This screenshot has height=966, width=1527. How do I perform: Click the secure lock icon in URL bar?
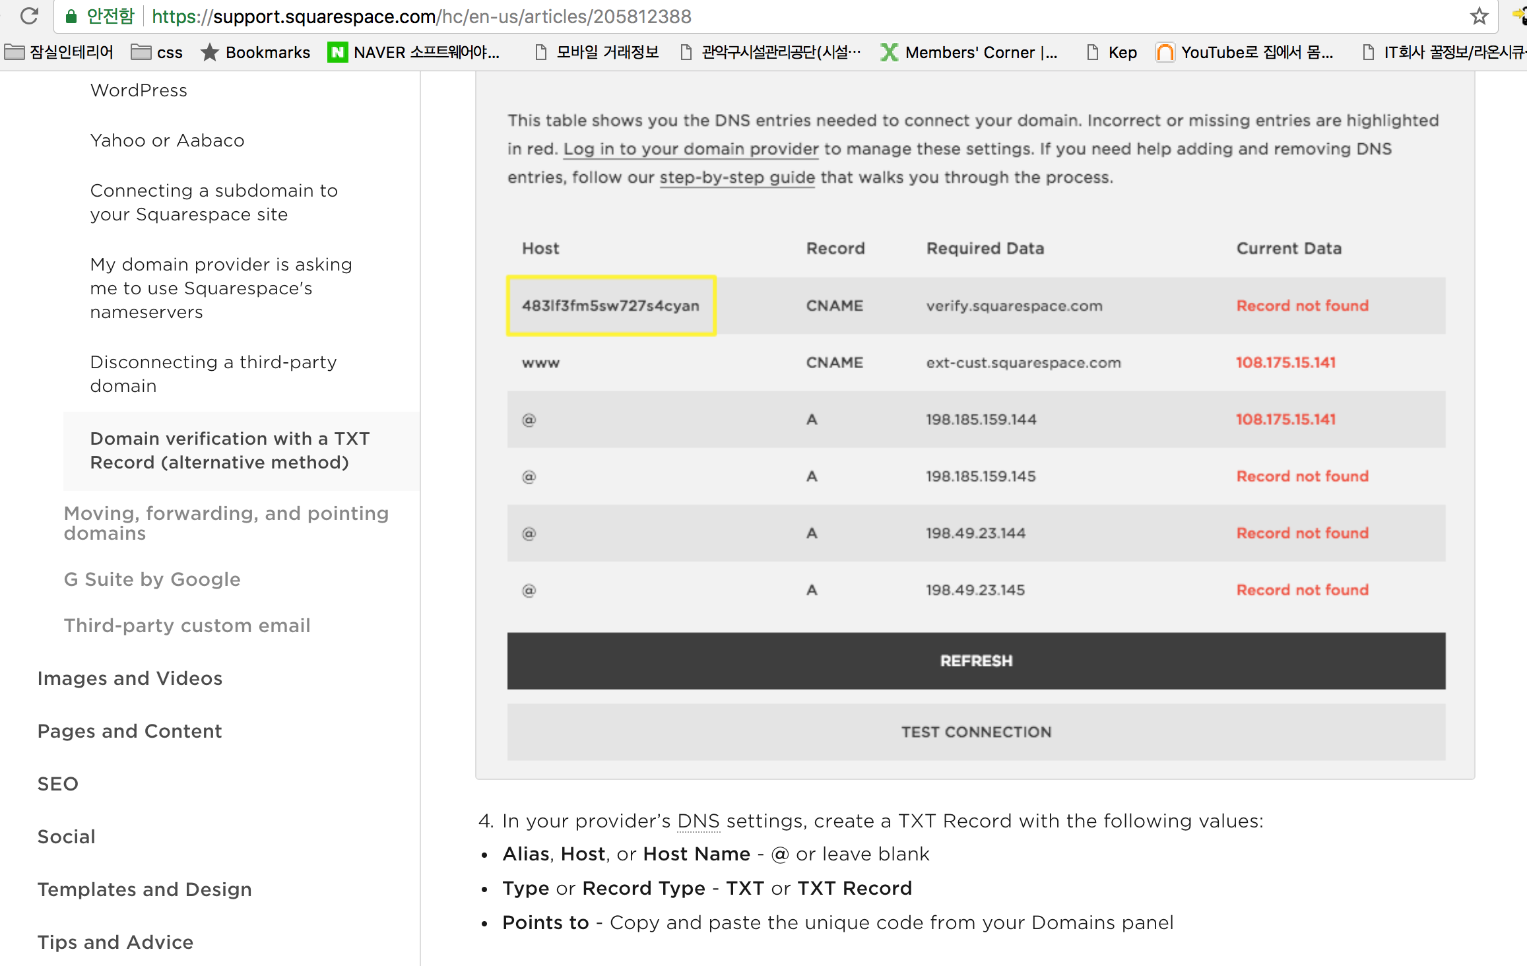(x=72, y=16)
